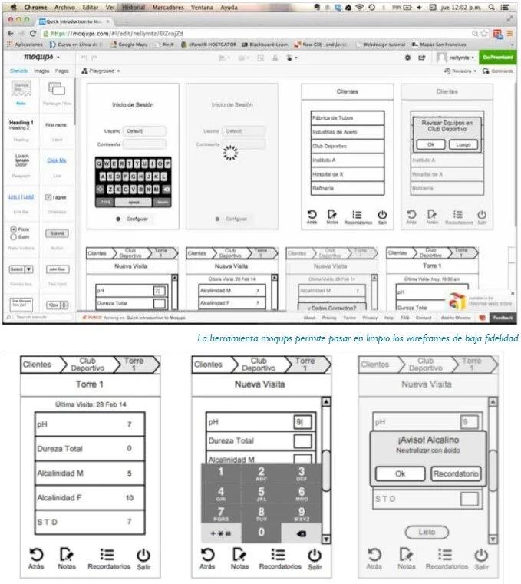Open the highlighted Historial menu
521x584 pixels.
coord(134,7)
